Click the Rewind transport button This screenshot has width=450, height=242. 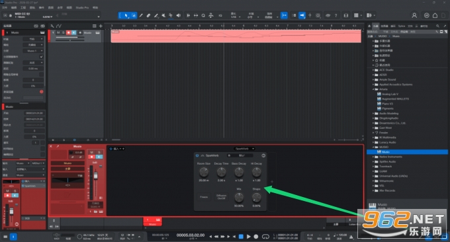tap(216, 237)
